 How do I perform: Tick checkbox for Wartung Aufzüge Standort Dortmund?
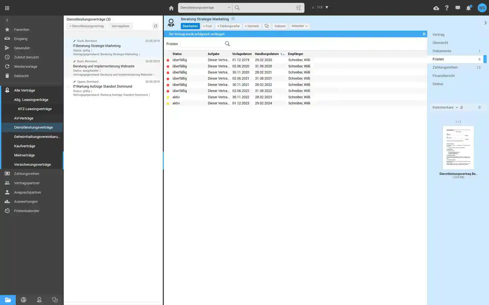[x=68, y=87]
